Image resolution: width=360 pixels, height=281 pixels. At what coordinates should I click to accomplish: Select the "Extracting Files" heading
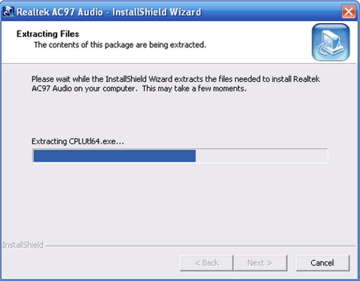[48, 34]
